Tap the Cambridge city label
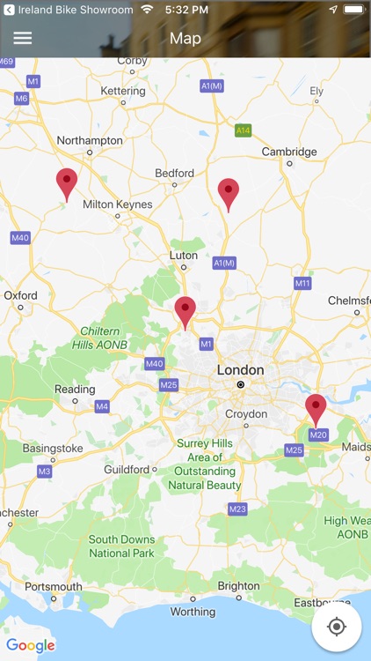This screenshot has height=661, width=371. tap(289, 152)
